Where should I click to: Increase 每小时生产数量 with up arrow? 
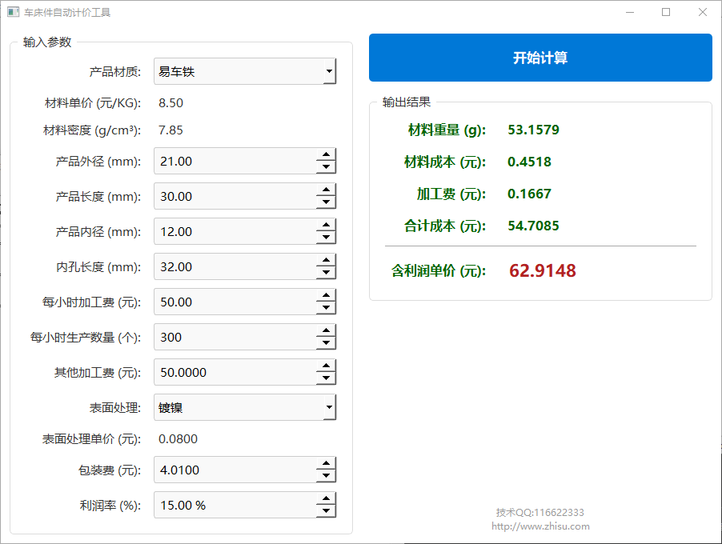[325, 331]
